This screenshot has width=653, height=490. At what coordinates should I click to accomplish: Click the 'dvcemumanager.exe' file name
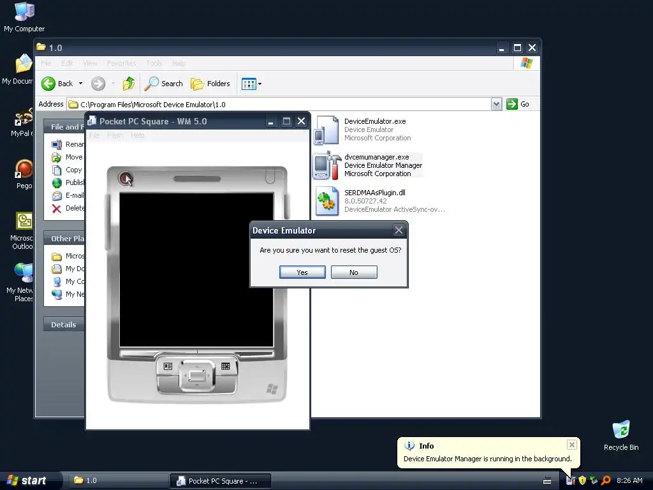[x=376, y=157]
